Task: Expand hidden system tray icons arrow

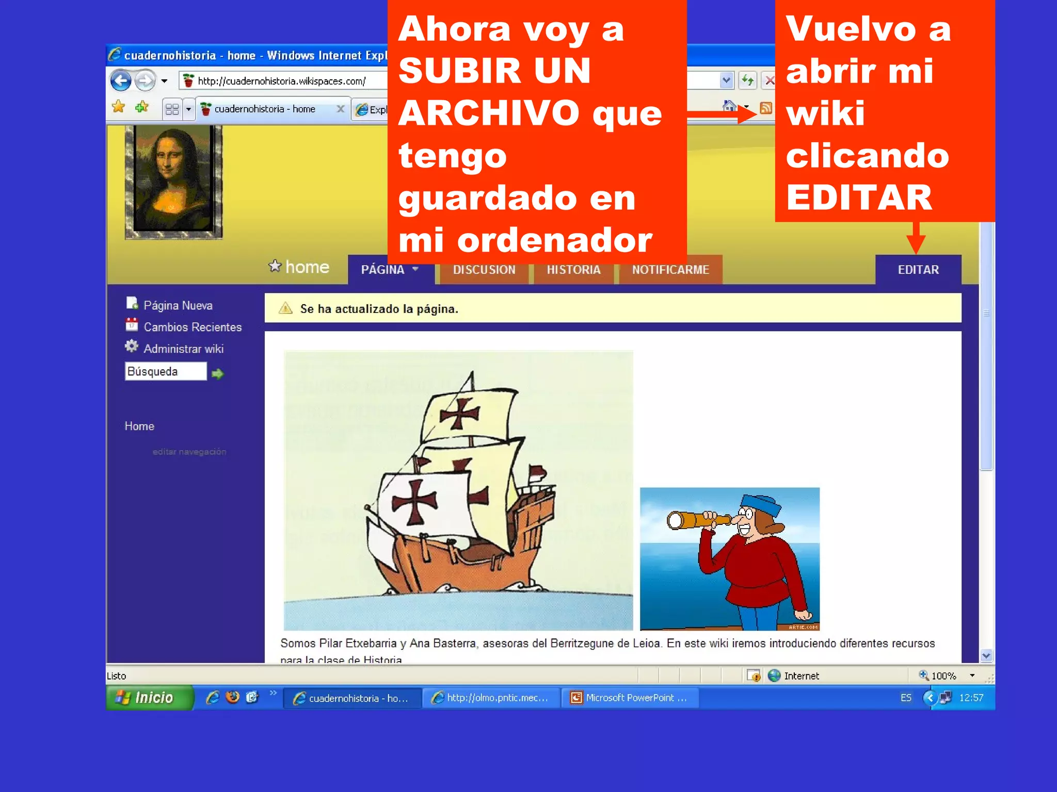Action: tap(930, 698)
